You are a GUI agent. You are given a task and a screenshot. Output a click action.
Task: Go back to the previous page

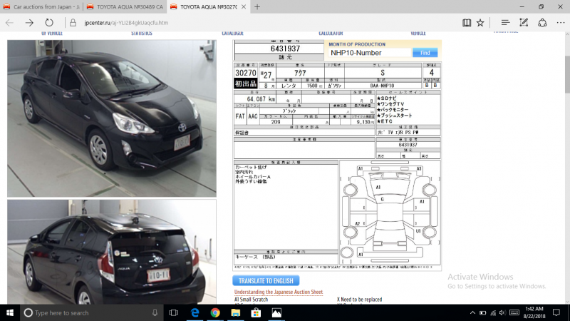click(9, 23)
